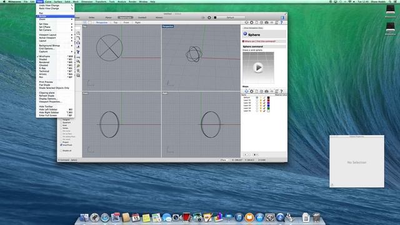Viewport: 400px width, 225px height.
Task: Open the 'Where can I find this command?' link
Action: (x=260, y=41)
